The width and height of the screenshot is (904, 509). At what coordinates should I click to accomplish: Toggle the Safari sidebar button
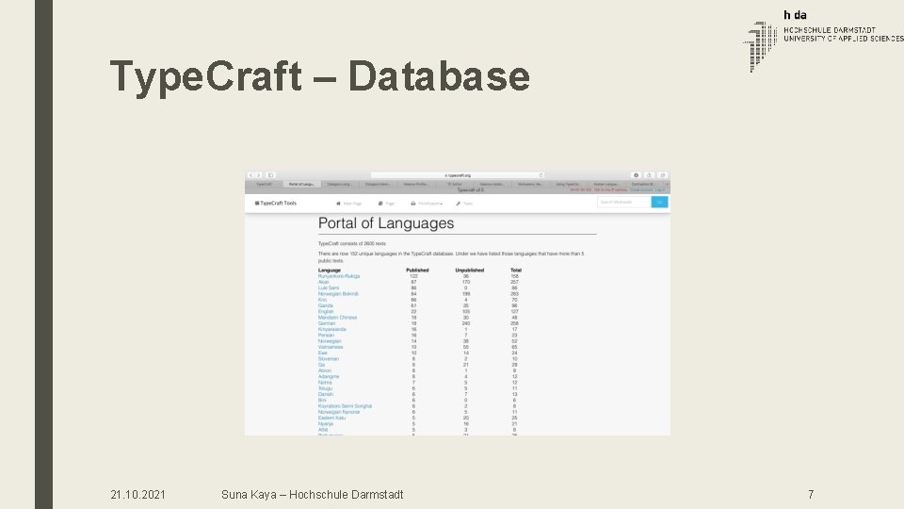pyautogui.click(x=271, y=175)
